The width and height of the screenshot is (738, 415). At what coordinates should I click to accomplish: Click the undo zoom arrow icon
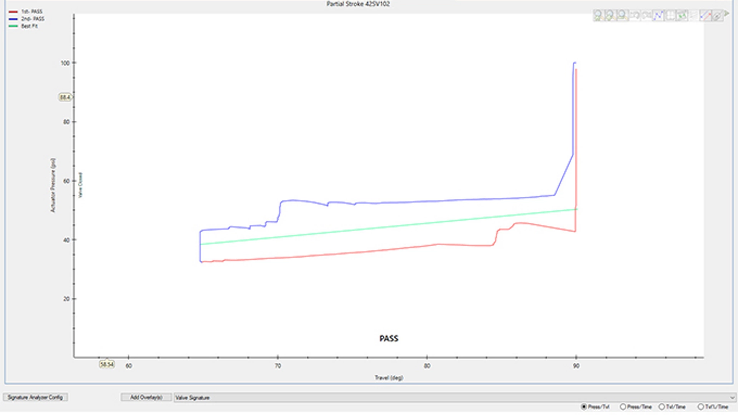pyautogui.click(x=635, y=15)
